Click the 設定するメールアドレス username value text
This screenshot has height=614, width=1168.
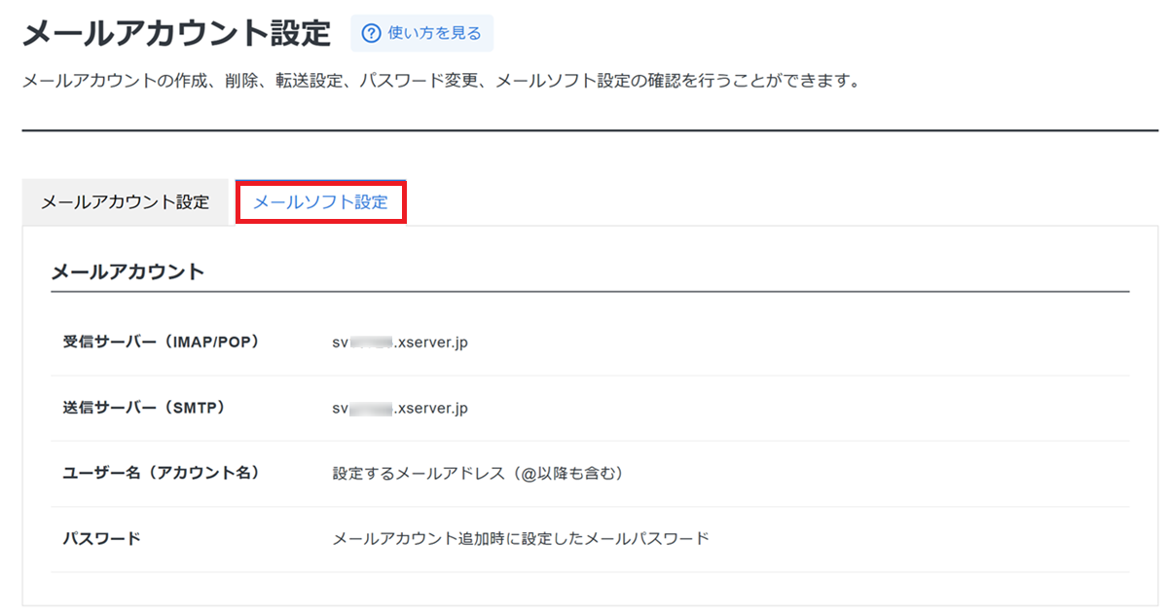coord(477,474)
